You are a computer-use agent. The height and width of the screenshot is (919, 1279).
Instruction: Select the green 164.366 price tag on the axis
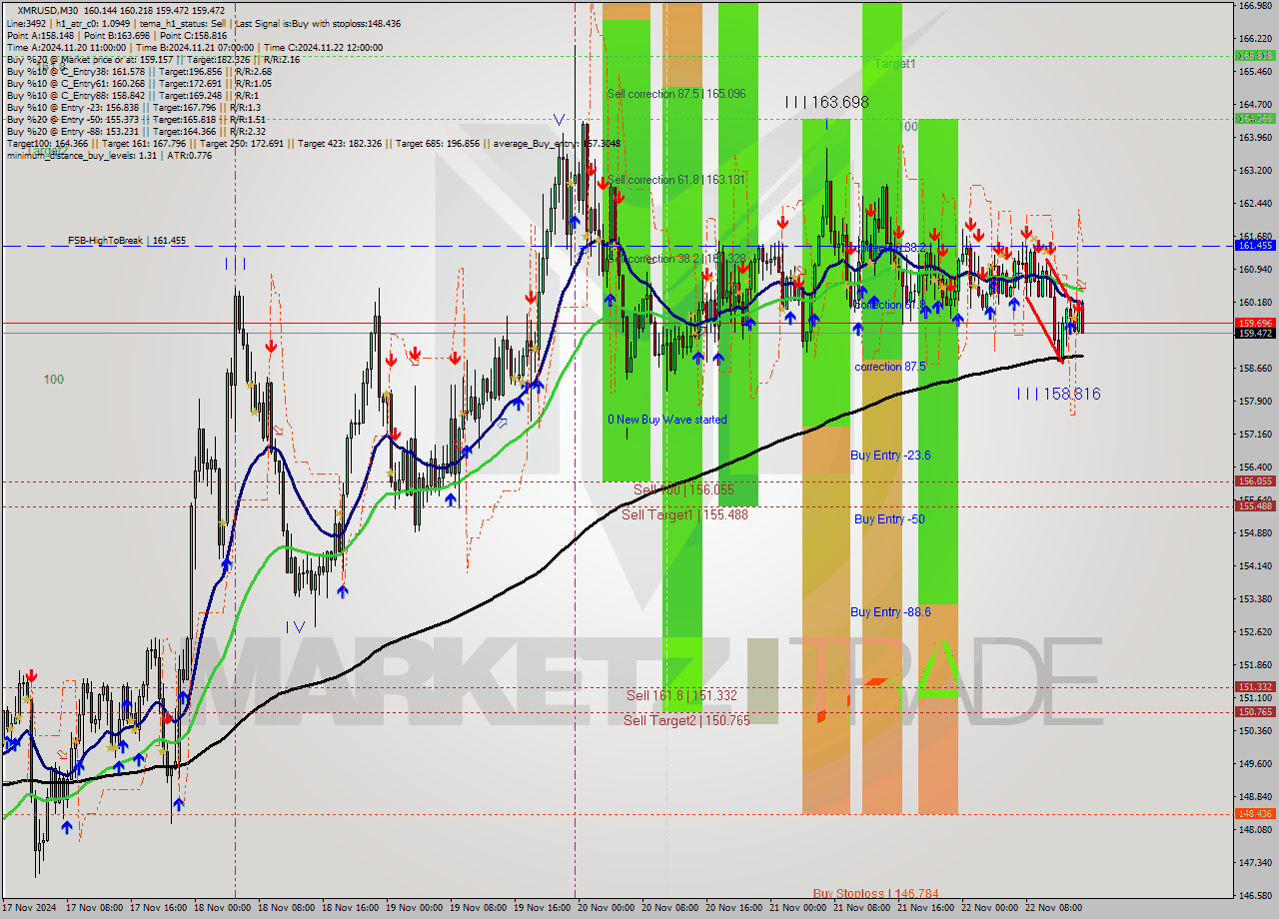tap(1255, 118)
